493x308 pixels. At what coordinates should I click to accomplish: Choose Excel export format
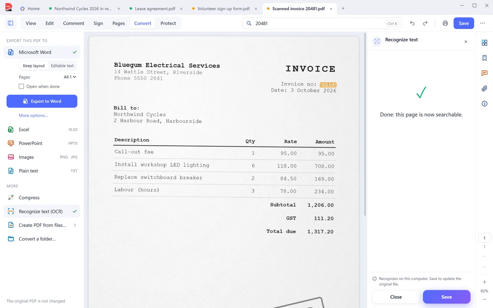coord(42,130)
